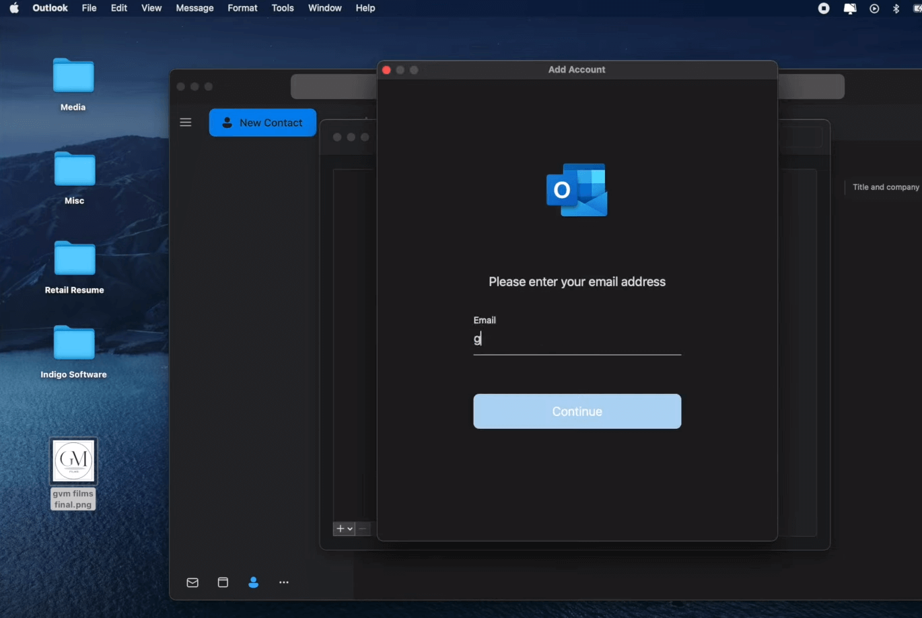Expand the add account plus dropdown
This screenshot has width=922, height=618.
345,528
